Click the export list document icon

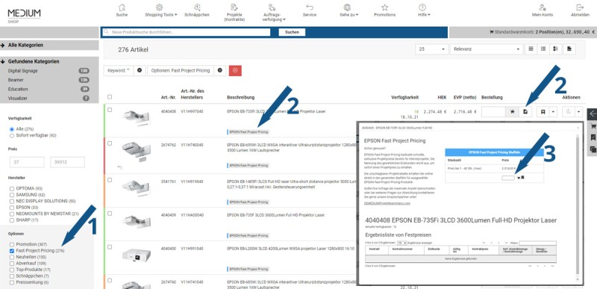click(569, 49)
